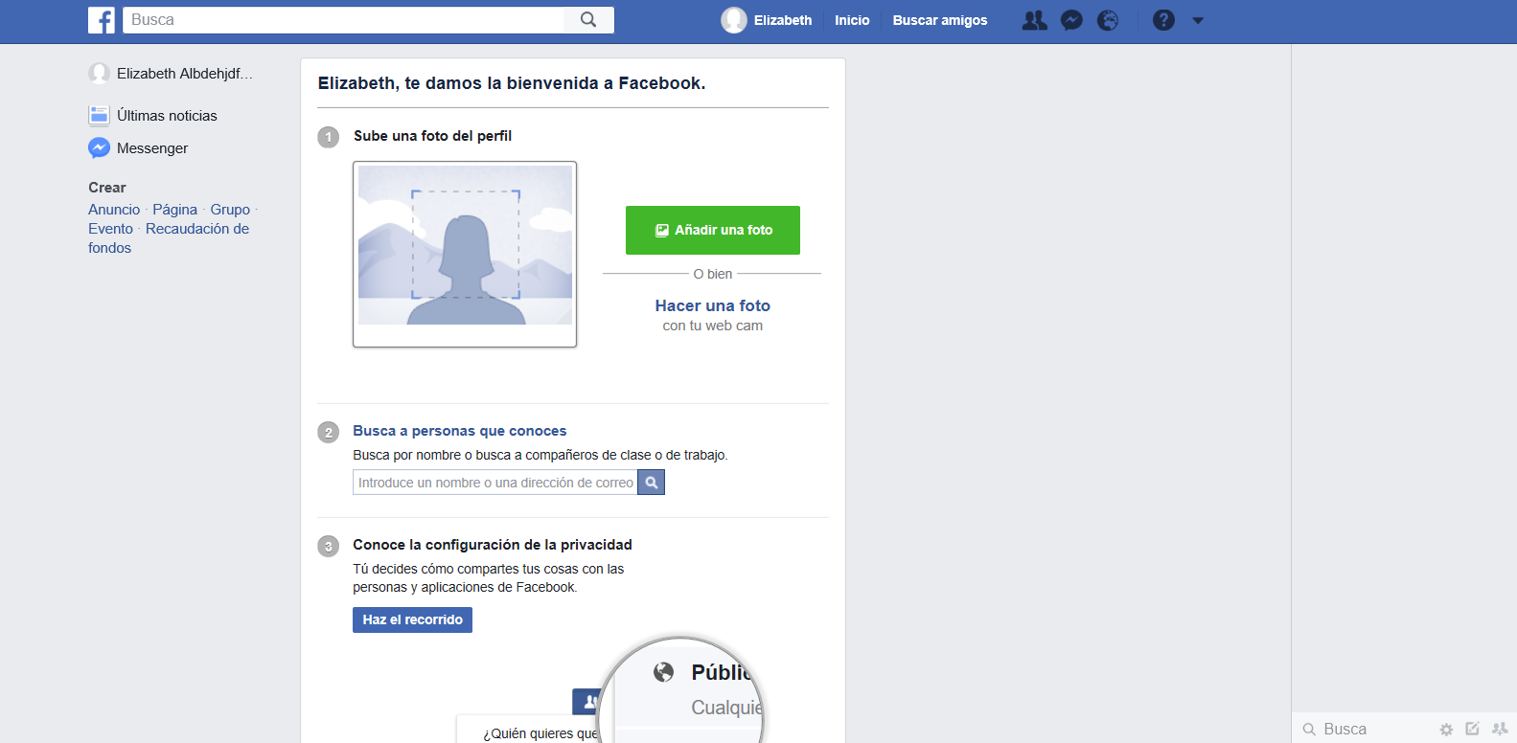This screenshot has width=1517, height=743.
Task: Open the friend requests icon
Action: (x=1035, y=20)
